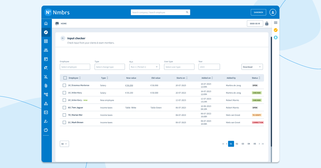Open the blue notification bell icon
The image size is (321, 168).
[x=276, y=37]
